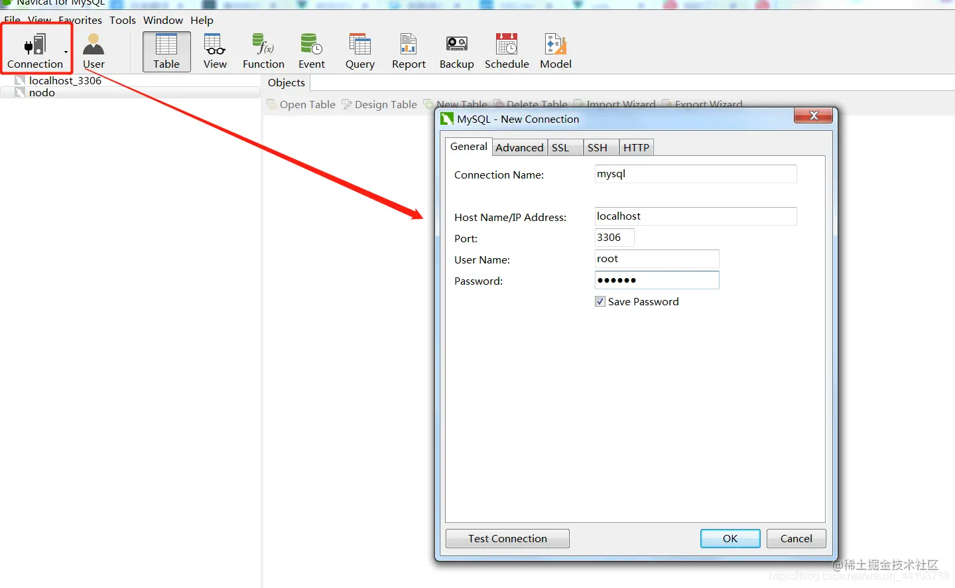Click Design Table in the objects toolbar

click(379, 104)
